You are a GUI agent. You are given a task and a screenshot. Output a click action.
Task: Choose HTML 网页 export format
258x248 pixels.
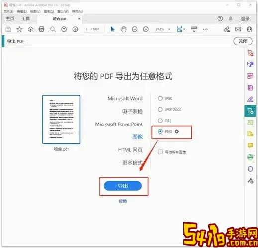coord(130,150)
